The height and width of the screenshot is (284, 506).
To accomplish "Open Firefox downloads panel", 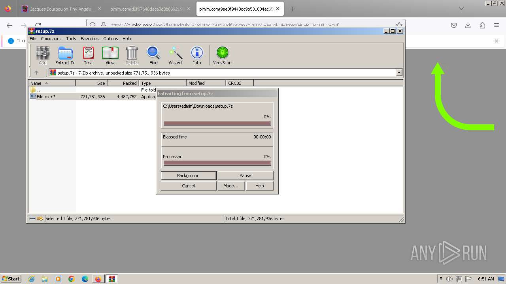I will 468,25.
